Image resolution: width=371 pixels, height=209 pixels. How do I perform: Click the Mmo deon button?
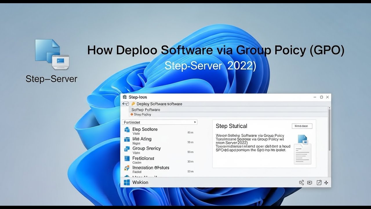(302, 126)
